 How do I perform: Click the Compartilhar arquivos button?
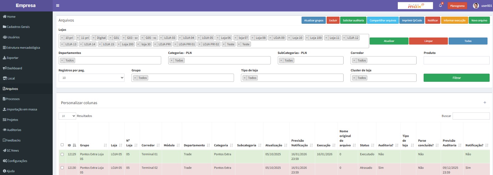(383, 20)
